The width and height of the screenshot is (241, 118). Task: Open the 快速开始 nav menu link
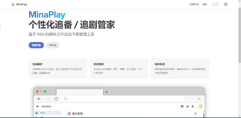coord(194,5)
